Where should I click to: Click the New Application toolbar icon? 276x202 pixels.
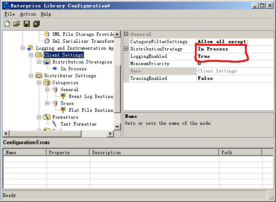(7, 24)
